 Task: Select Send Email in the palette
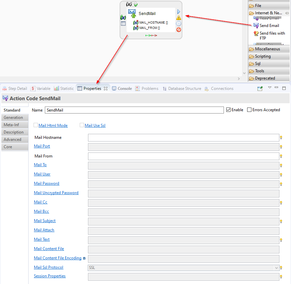[x=269, y=26]
